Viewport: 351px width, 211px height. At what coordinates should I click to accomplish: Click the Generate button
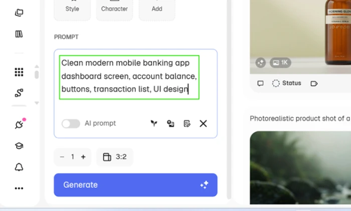click(x=136, y=185)
